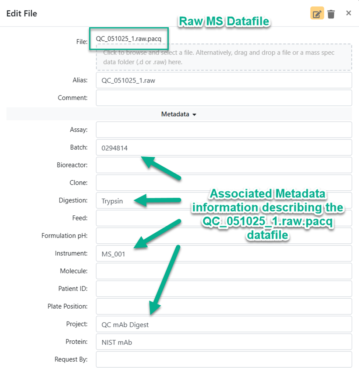
Task: Click the Molecule input field
Action: click(224, 271)
